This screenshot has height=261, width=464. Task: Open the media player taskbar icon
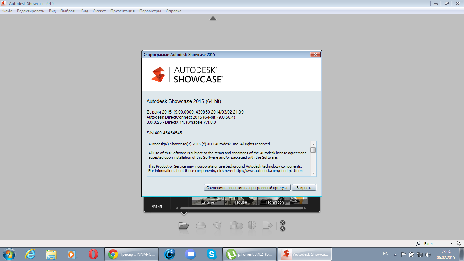click(72, 254)
